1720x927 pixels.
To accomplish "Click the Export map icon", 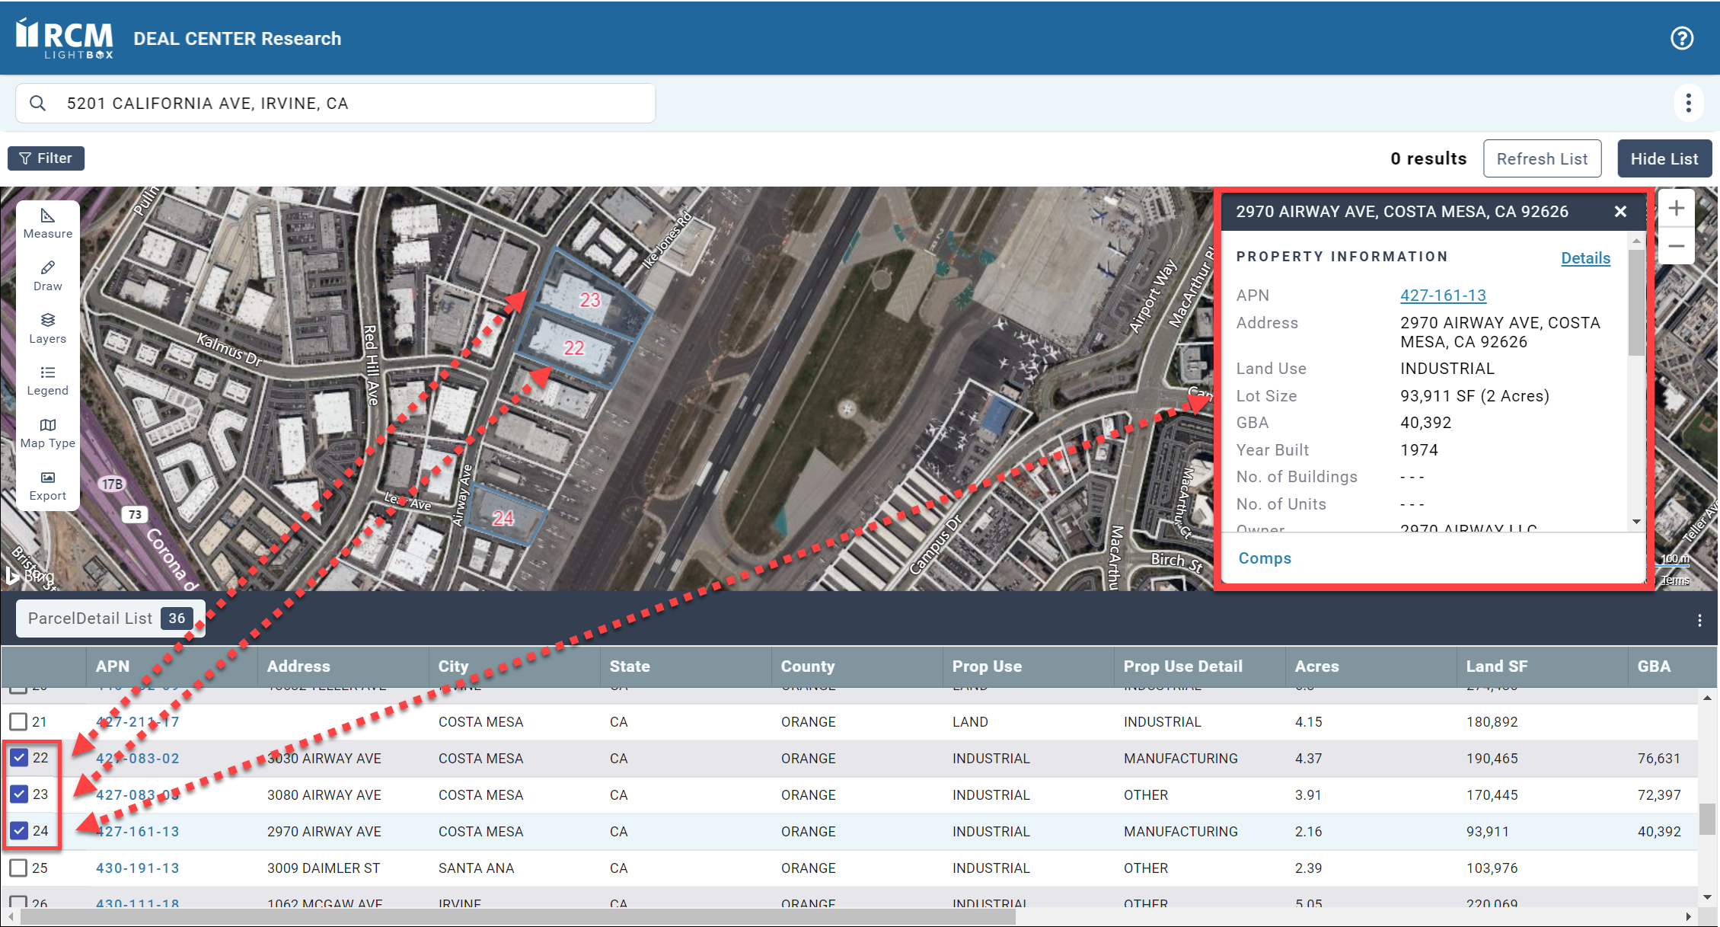I will coord(47,485).
